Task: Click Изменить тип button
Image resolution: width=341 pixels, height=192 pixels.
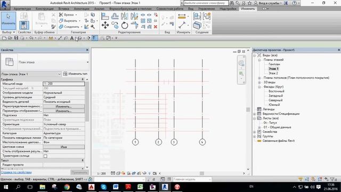Action: coord(75,74)
